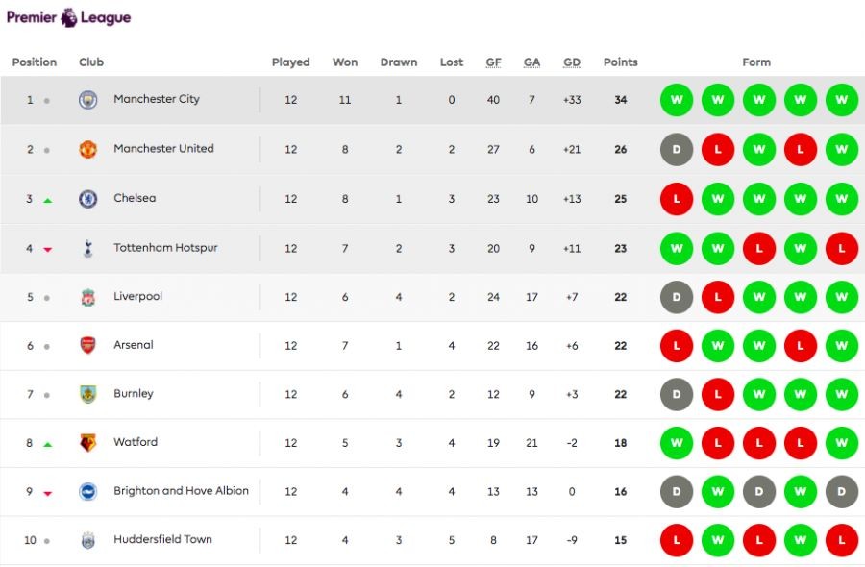
Task: Click the Chelsea club crest
Action: [x=88, y=199]
